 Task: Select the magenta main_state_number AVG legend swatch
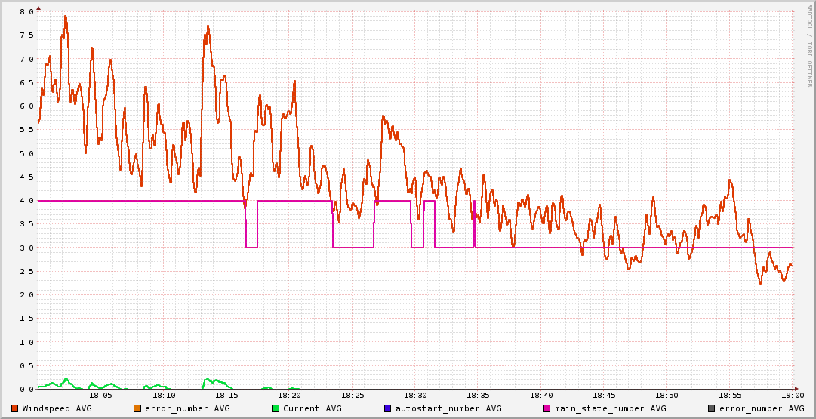(x=547, y=408)
